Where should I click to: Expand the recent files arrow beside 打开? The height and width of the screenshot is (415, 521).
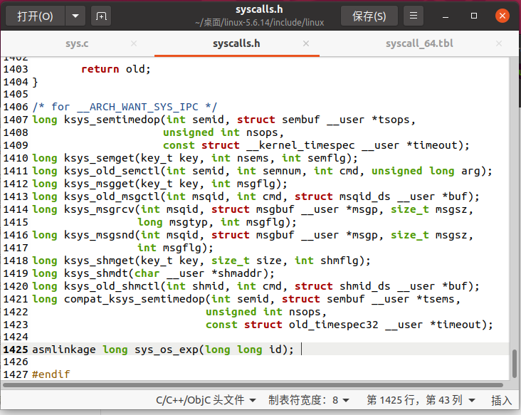click(75, 16)
